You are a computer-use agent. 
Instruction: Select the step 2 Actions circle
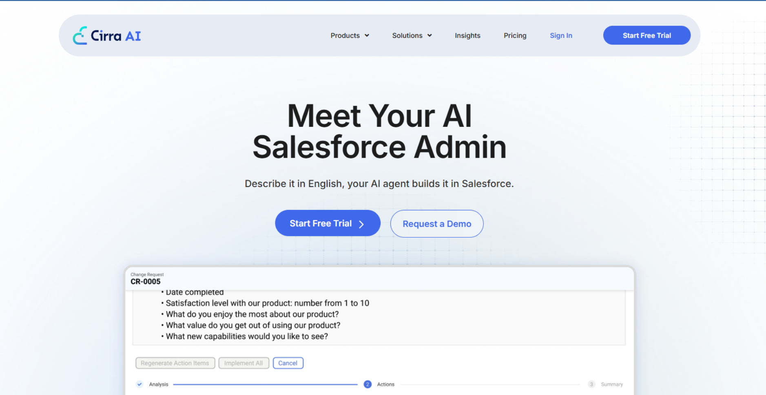pyautogui.click(x=368, y=384)
